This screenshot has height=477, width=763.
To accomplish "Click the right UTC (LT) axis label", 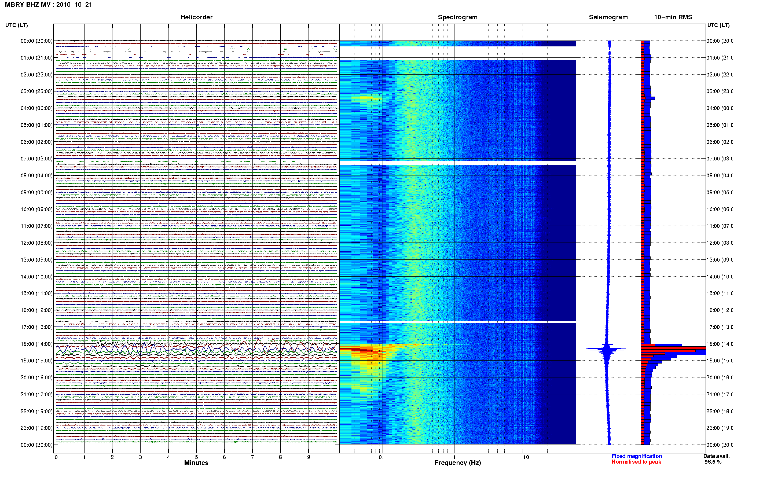I will coord(718,25).
